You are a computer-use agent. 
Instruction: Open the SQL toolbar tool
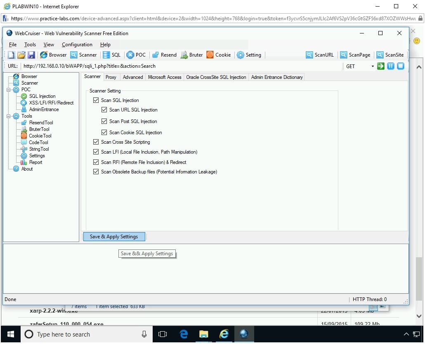(x=112, y=55)
